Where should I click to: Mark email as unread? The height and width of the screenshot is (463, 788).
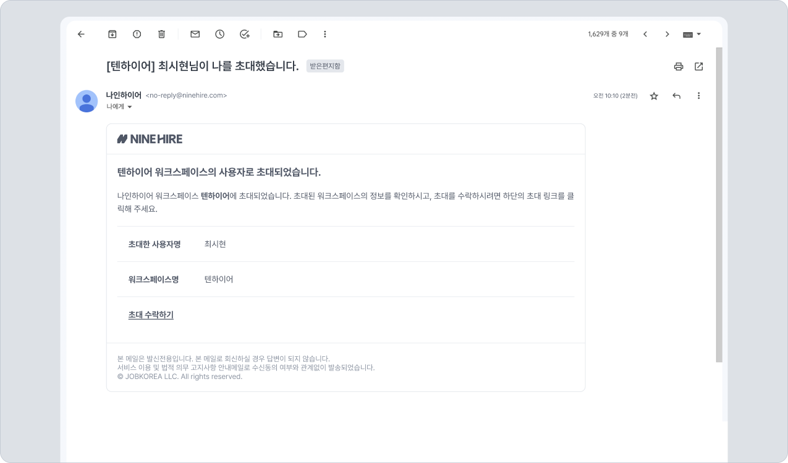coord(195,34)
